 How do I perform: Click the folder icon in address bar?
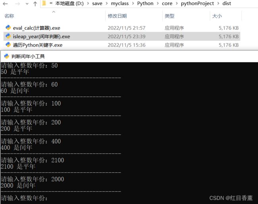[44, 3]
